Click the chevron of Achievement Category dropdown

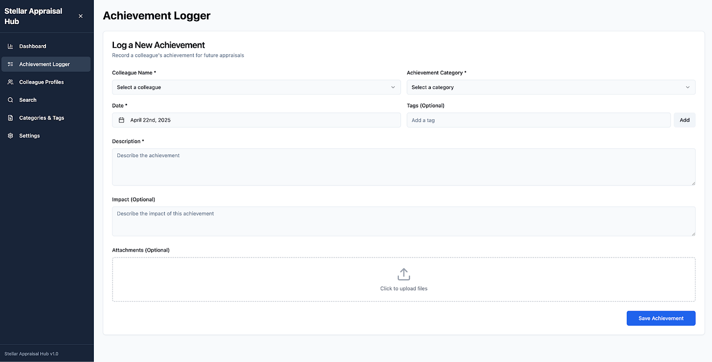click(x=688, y=87)
